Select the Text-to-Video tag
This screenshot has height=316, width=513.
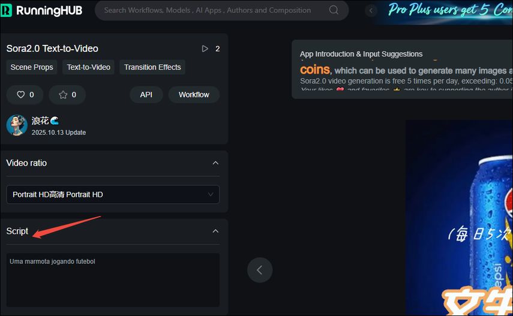click(89, 67)
